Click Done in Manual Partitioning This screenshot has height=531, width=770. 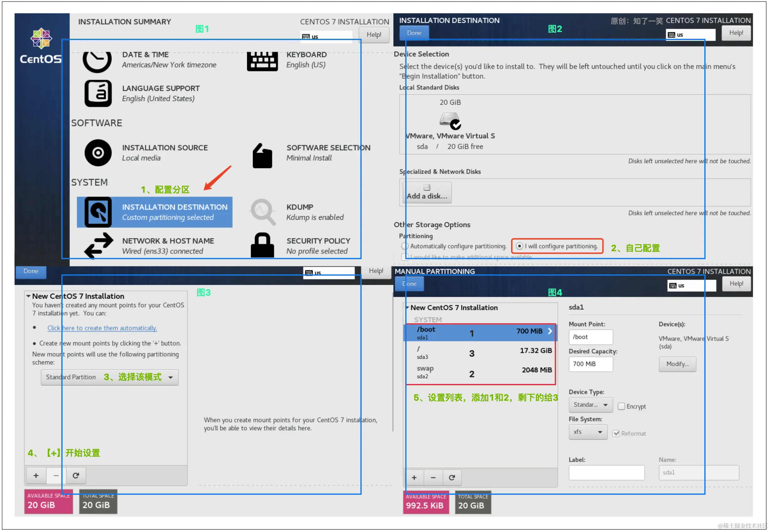(410, 284)
